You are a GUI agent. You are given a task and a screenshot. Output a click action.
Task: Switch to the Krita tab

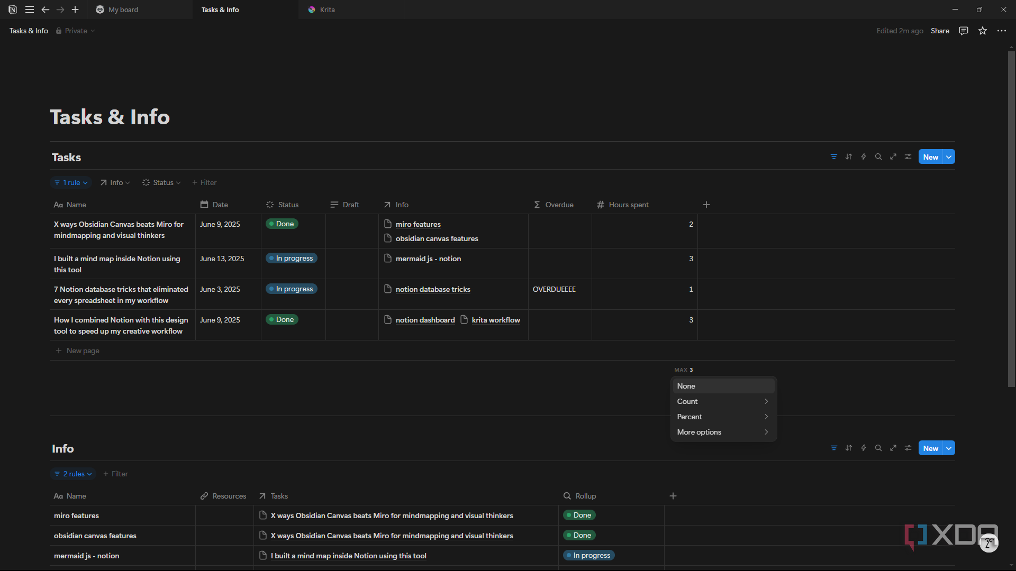[x=351, y=10]
